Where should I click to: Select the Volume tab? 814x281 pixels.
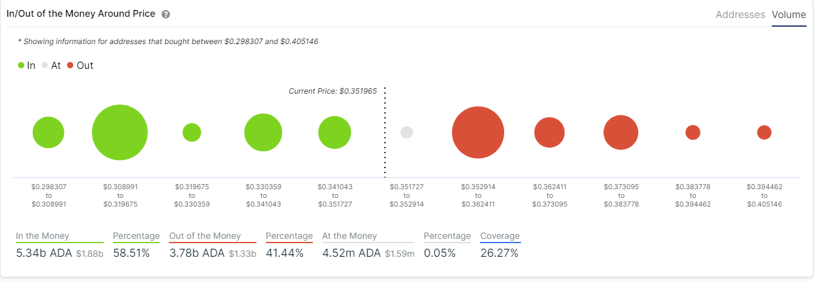pyautogui.click(x=789, y=14)
